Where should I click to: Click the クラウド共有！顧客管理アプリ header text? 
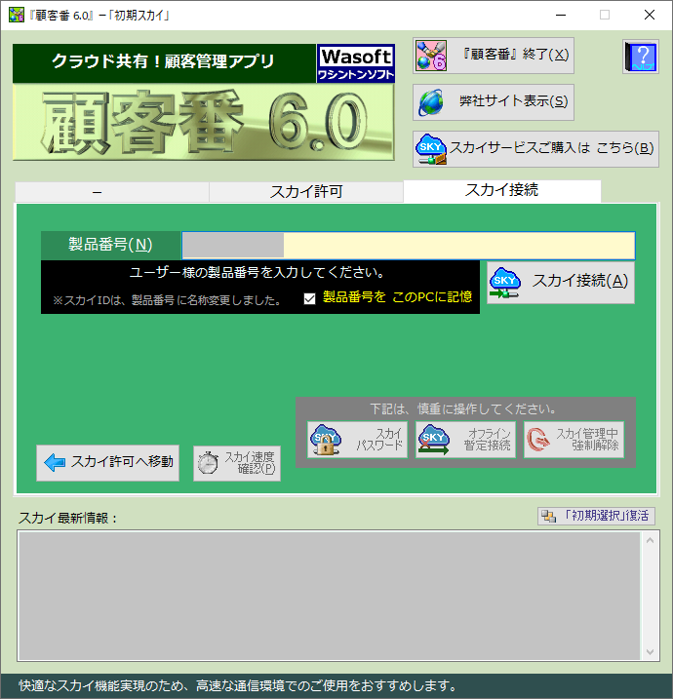(163, 61)
